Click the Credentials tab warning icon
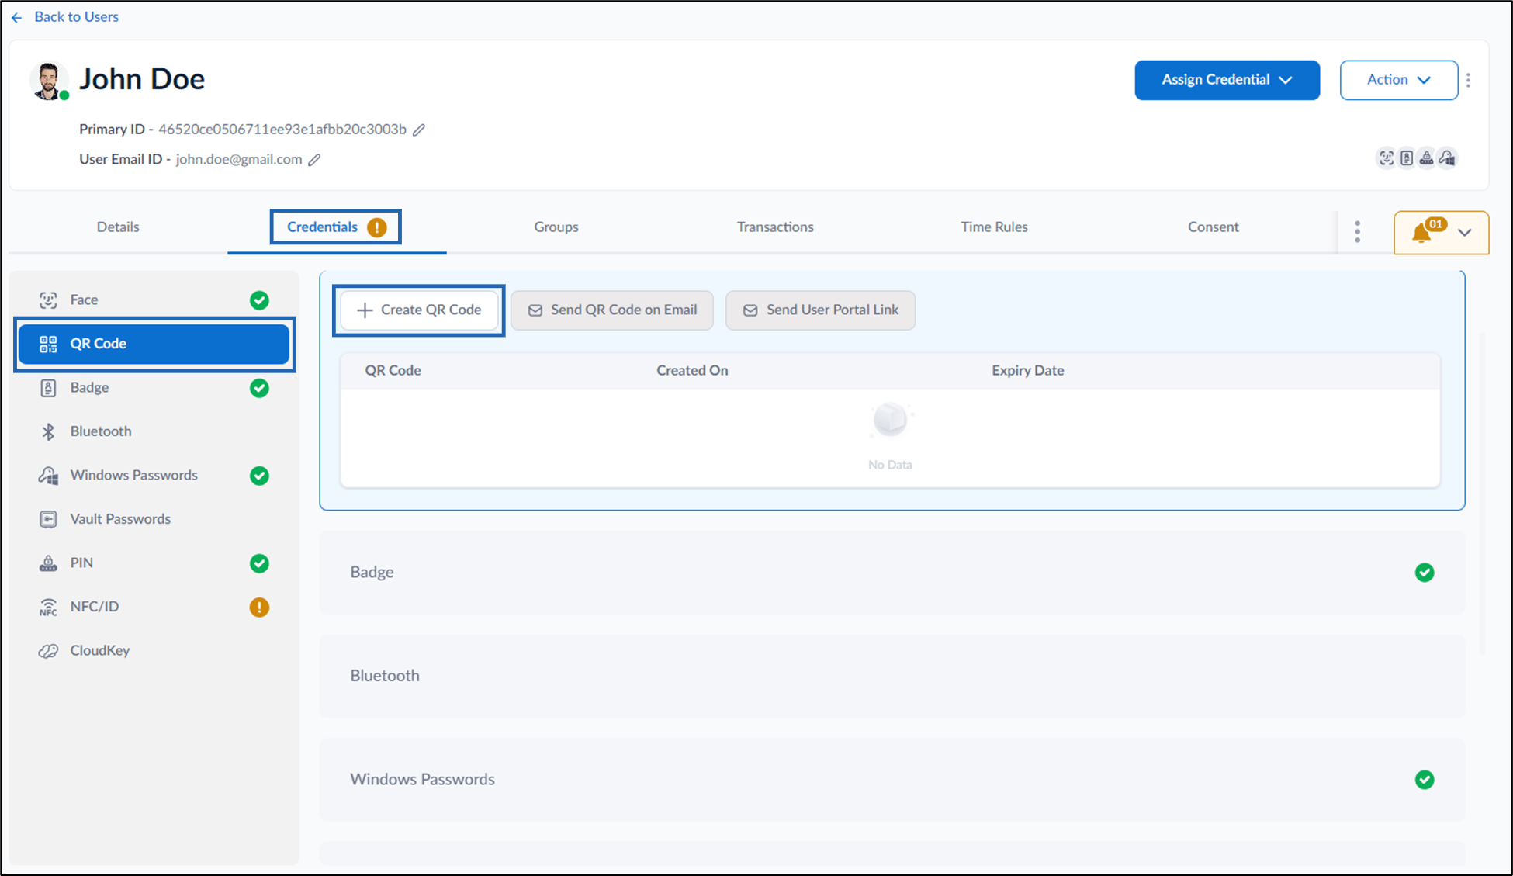The width and height of the screenshot is (1513, 876). tap(377, 227)
